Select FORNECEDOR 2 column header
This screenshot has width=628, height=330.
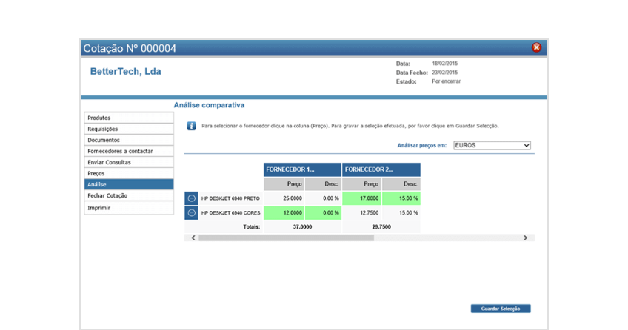point(381,169)
